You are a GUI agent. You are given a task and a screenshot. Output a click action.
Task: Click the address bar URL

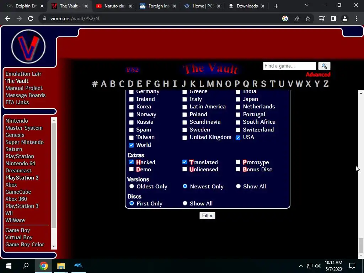75,18
